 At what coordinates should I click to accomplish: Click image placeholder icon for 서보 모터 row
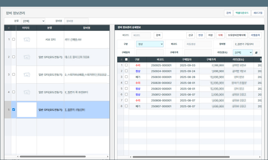(x=27, y=39)
